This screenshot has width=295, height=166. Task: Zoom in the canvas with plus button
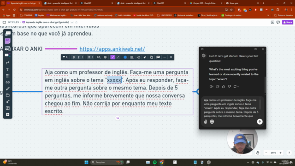[281, 153]
